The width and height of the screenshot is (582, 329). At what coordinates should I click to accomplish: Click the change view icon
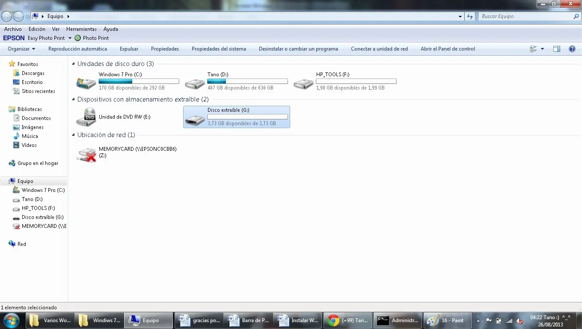coord(533,49)
